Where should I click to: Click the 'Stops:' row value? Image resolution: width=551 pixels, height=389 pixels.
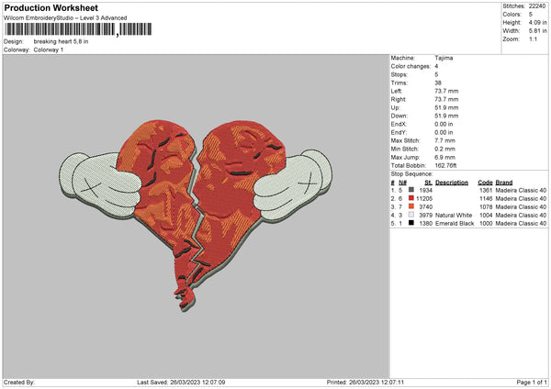tap(436, 74)
